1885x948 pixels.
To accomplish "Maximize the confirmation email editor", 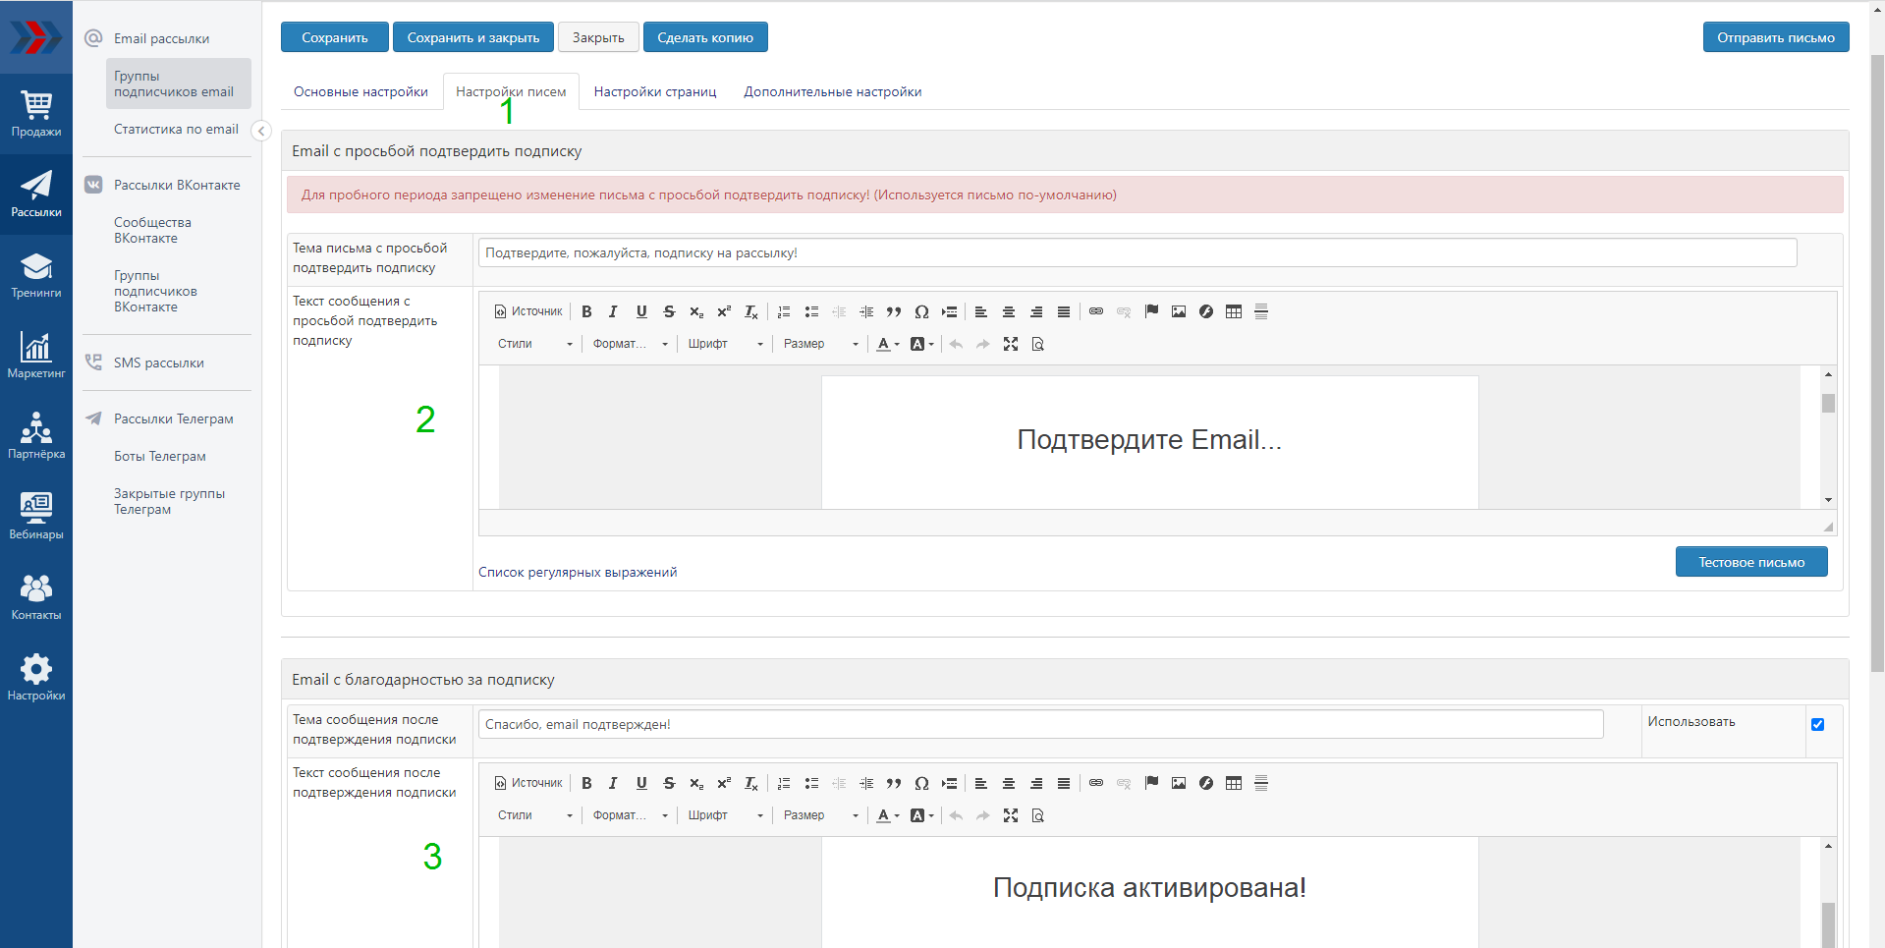I will [1011, 344].
